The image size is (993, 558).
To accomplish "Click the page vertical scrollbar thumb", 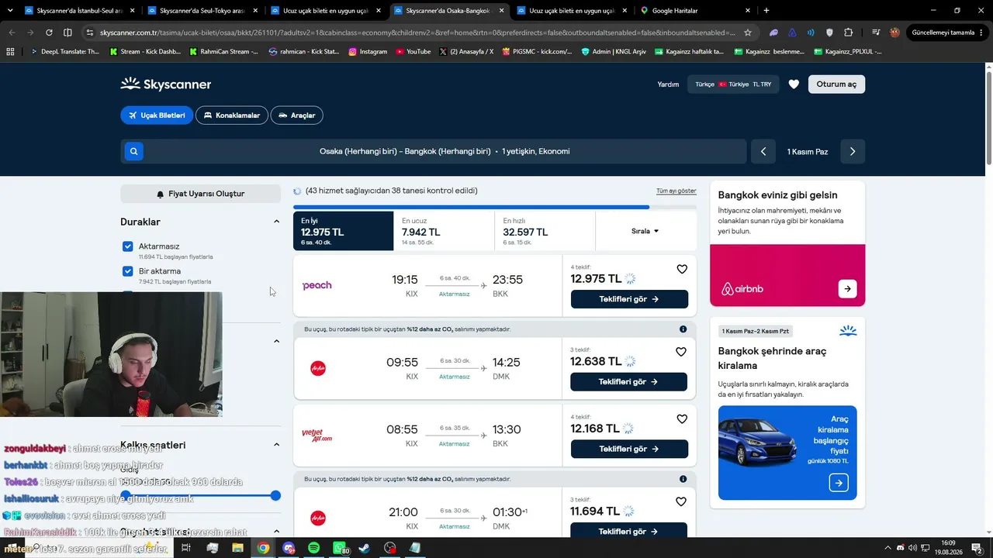I will [988, 116].
